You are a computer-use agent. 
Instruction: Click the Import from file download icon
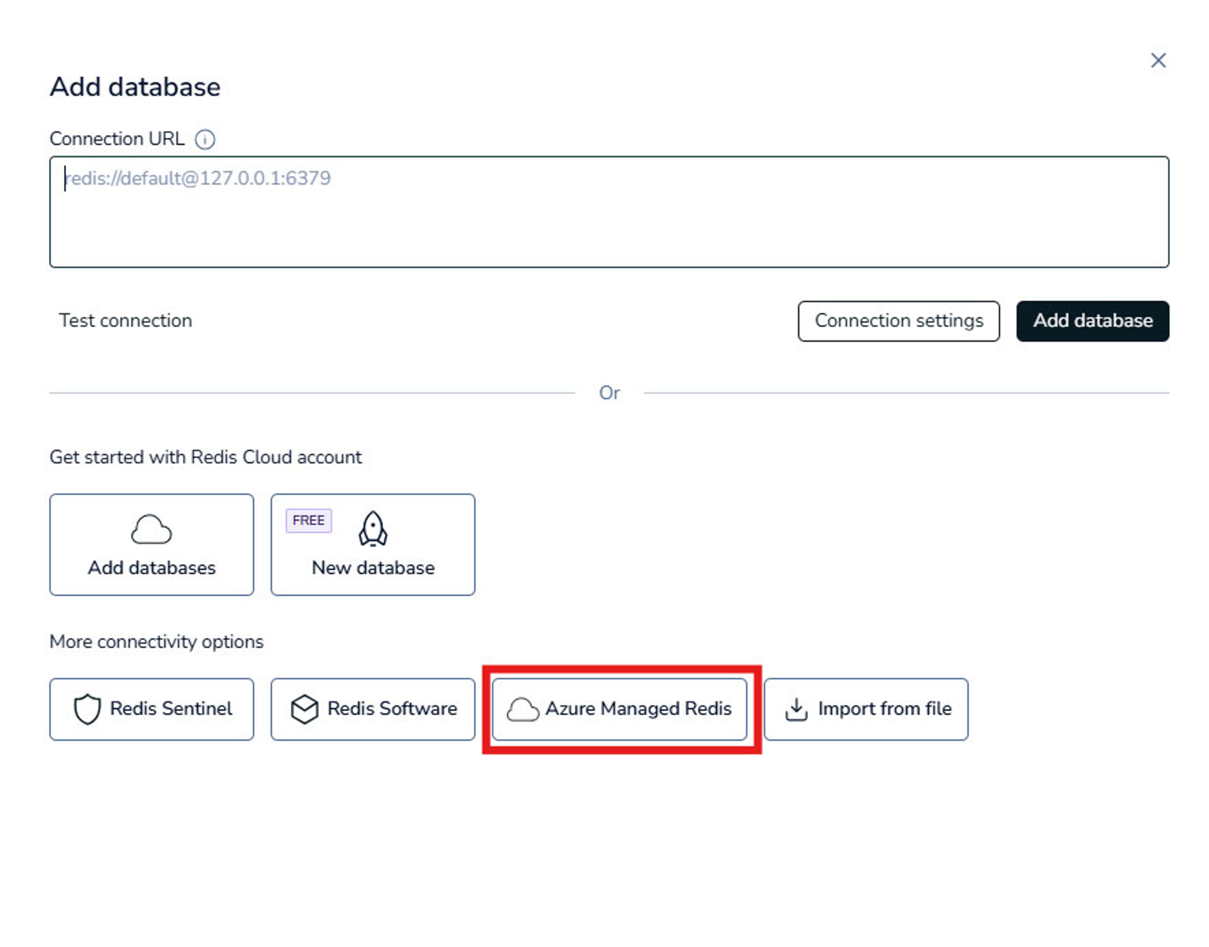[796, 709]
